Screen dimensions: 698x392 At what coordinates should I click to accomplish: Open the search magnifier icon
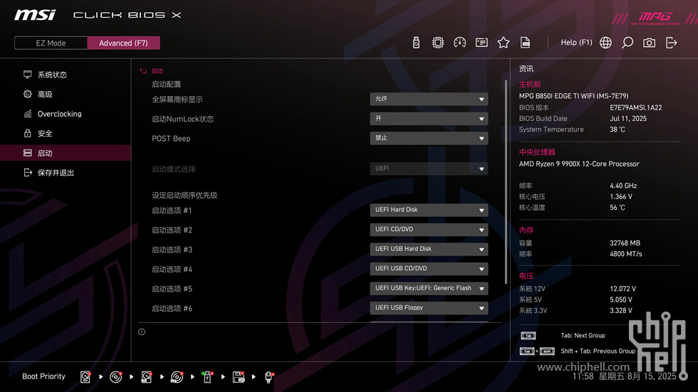[x=627, y=43]
